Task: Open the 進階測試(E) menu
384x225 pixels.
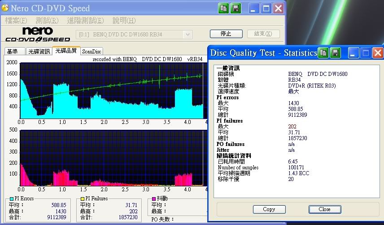Action: (x=86, y=20)
